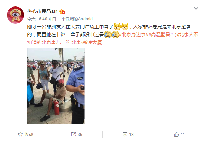This screenshot has width=205, height=141.
Task: Open the username 热心市民马sir profile link
Action: 42,11
